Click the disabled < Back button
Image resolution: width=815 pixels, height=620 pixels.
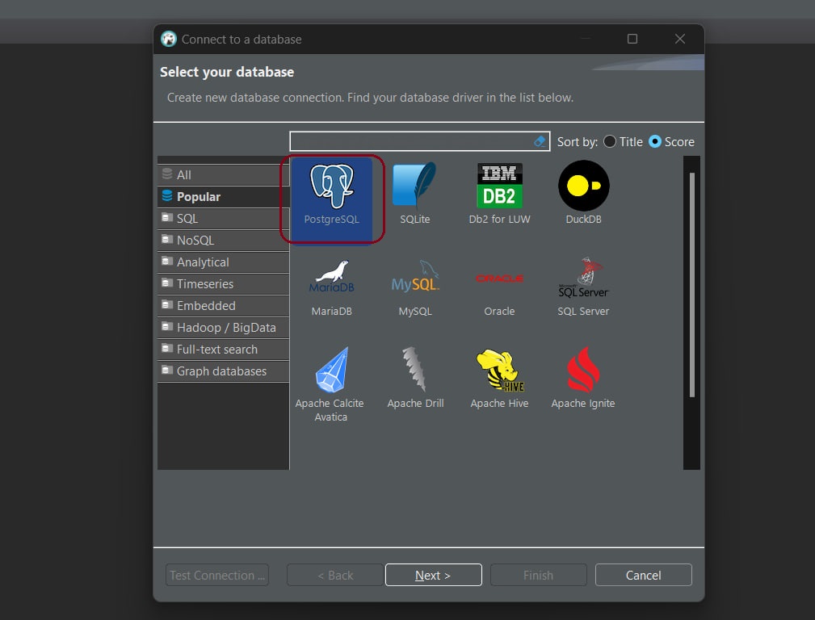click(x=335, y=575)
